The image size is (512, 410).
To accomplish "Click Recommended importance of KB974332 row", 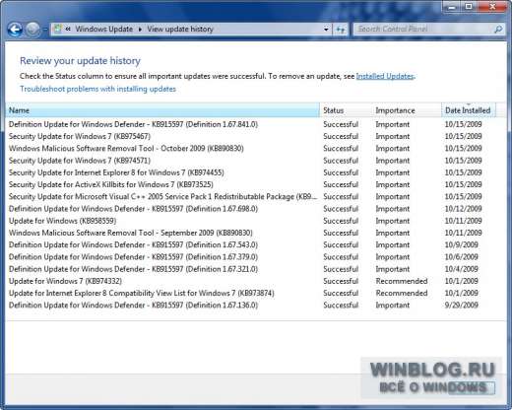I will pyautogui.click(x=402, y=281).
